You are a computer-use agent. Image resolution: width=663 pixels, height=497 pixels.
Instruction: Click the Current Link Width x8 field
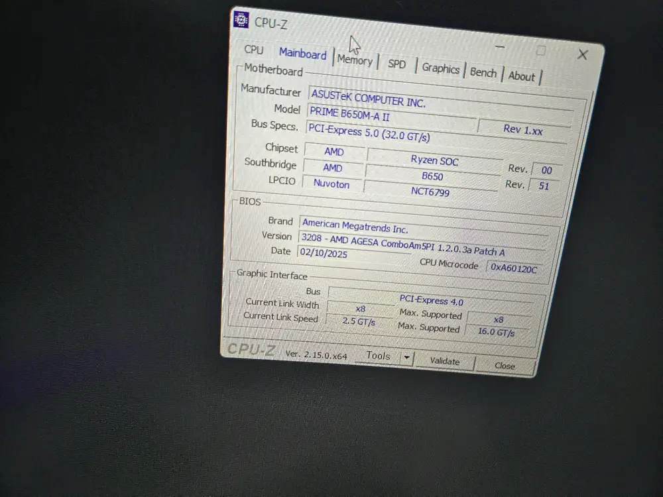coord(360,309)
